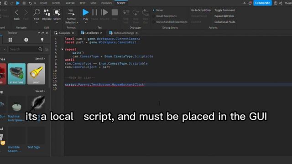
Task: Switch to the HOME ribbon tab
Action: [43, 3]
